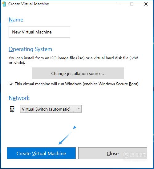Click the Name section heading
Viewport: 154px width, 169px height.
tap(16, 20)
